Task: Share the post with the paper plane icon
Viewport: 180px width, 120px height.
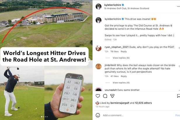Action: tap(112, 96)
